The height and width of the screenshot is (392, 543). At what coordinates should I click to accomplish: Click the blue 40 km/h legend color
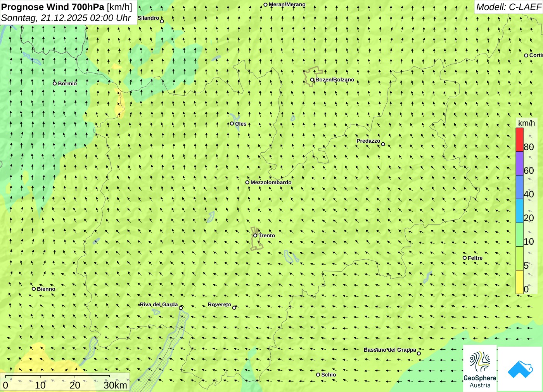click(x=519, y=187)
